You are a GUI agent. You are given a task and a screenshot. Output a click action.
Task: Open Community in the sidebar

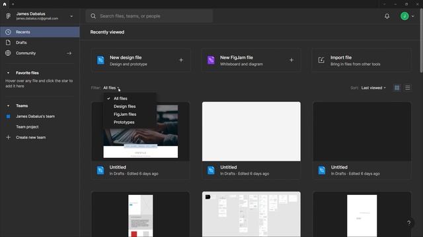[40, 53]
